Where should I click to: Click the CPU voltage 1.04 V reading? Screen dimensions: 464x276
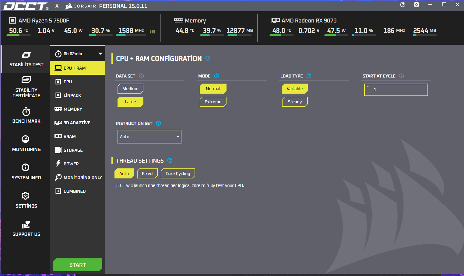(46, 31)
